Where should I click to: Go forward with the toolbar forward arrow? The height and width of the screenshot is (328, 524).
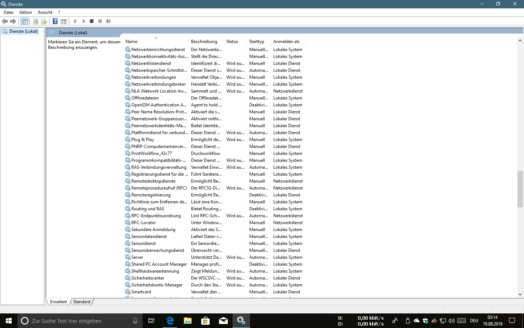click(13, 21)
